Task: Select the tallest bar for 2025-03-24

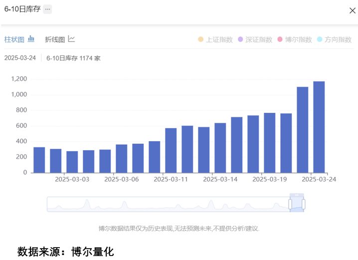Action: (x=319, y=127)
